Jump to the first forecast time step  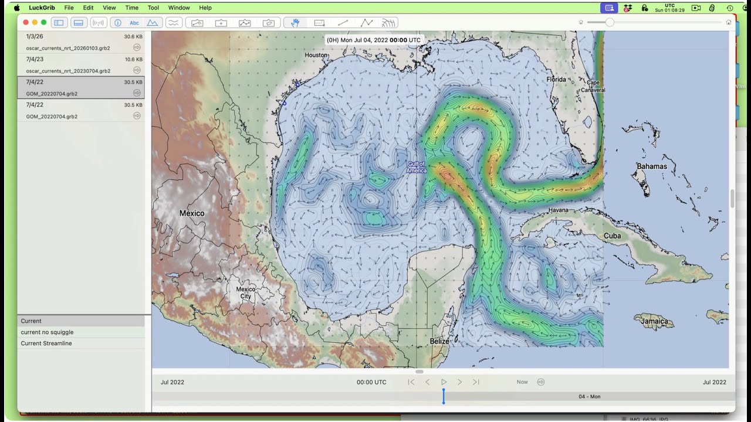[411, 382]
